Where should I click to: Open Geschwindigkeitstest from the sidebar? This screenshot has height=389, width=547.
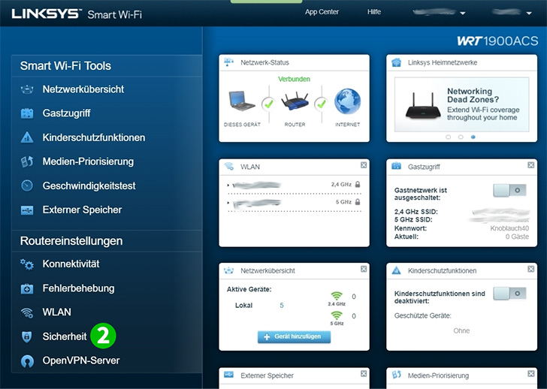coord(89,185)
